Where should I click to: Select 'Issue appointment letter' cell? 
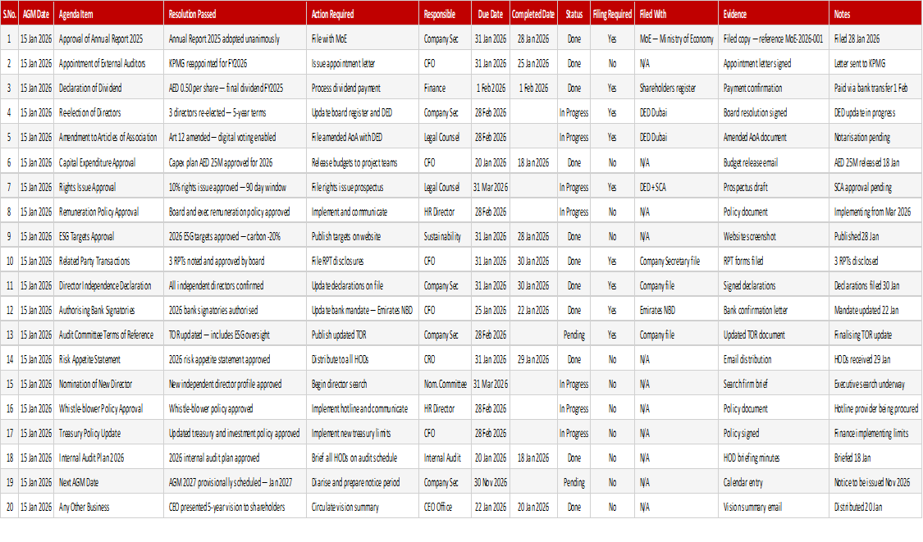[x=363, y=63]
